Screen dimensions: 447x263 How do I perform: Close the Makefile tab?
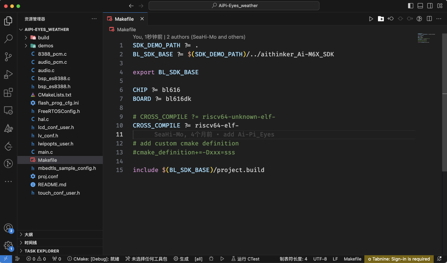coord(142,19)
